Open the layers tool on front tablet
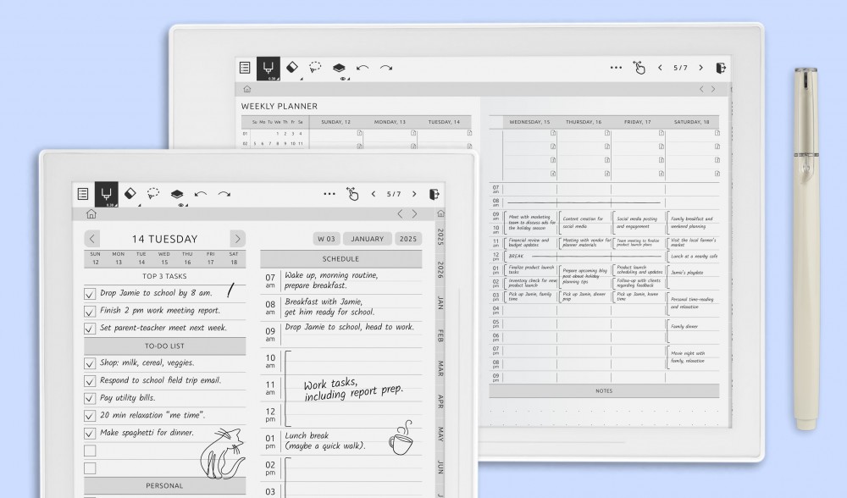 point(177,194)
